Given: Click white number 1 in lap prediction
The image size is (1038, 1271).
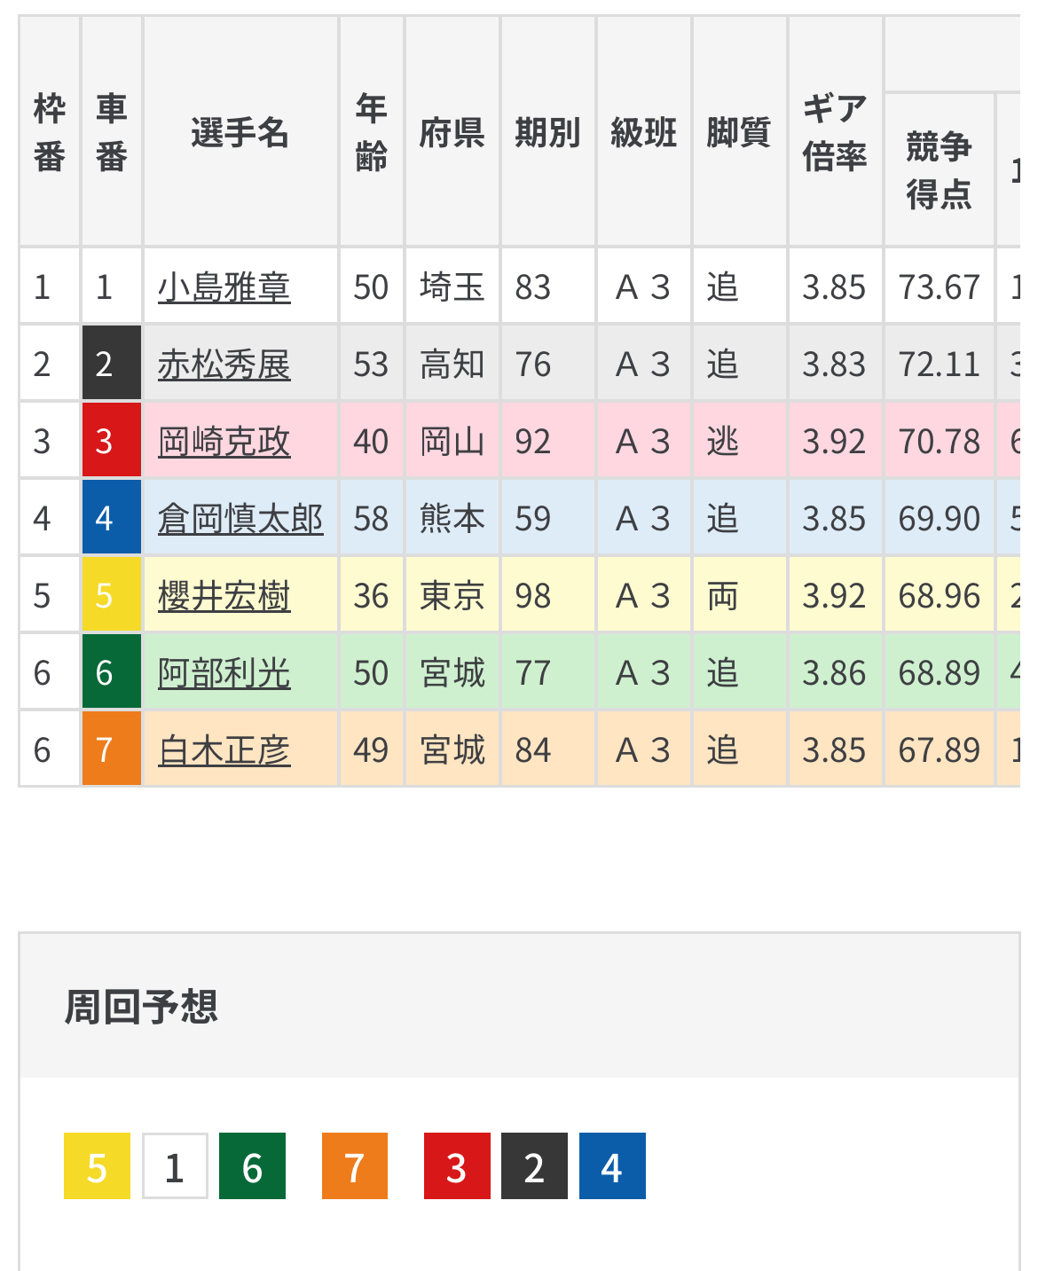Looking at the screenshot, I should coord(175,1166).
